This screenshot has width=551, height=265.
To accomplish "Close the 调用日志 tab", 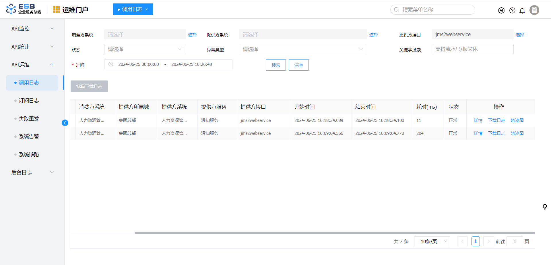I will click(x=147, y=9).
